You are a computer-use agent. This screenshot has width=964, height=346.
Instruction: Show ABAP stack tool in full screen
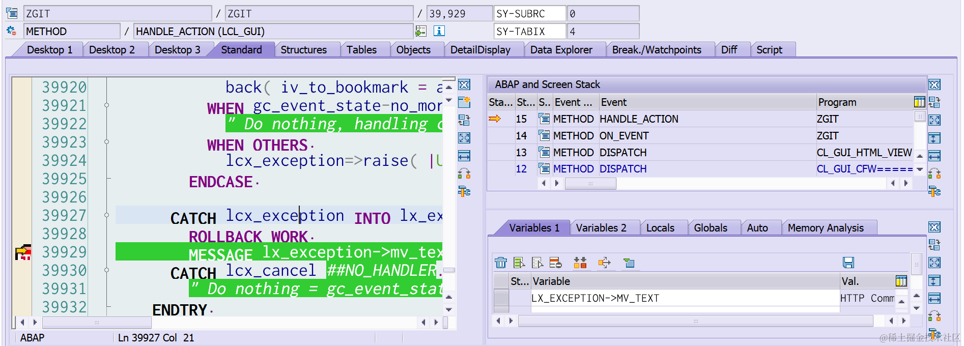coord(934,120)
